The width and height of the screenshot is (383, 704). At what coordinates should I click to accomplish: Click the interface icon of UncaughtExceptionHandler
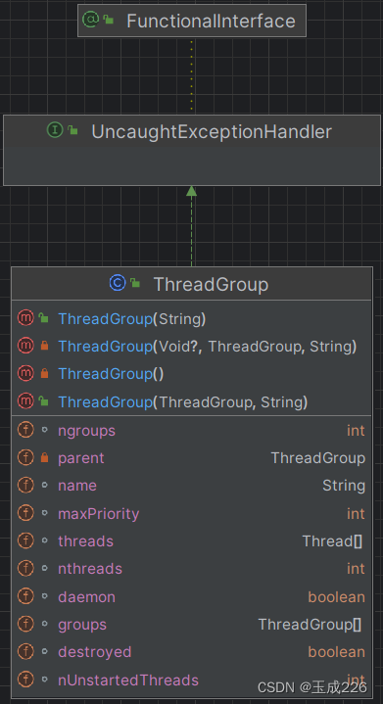click(x=55, y=130)
